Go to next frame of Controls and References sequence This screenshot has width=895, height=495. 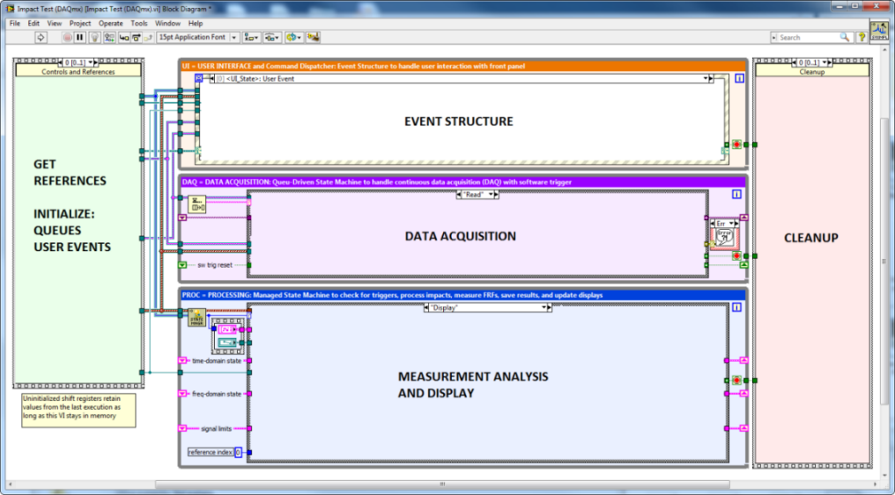pyautogui.click(x=96, y=63)
